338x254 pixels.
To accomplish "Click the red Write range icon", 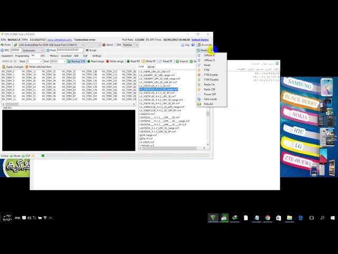I will click(108, 61).
